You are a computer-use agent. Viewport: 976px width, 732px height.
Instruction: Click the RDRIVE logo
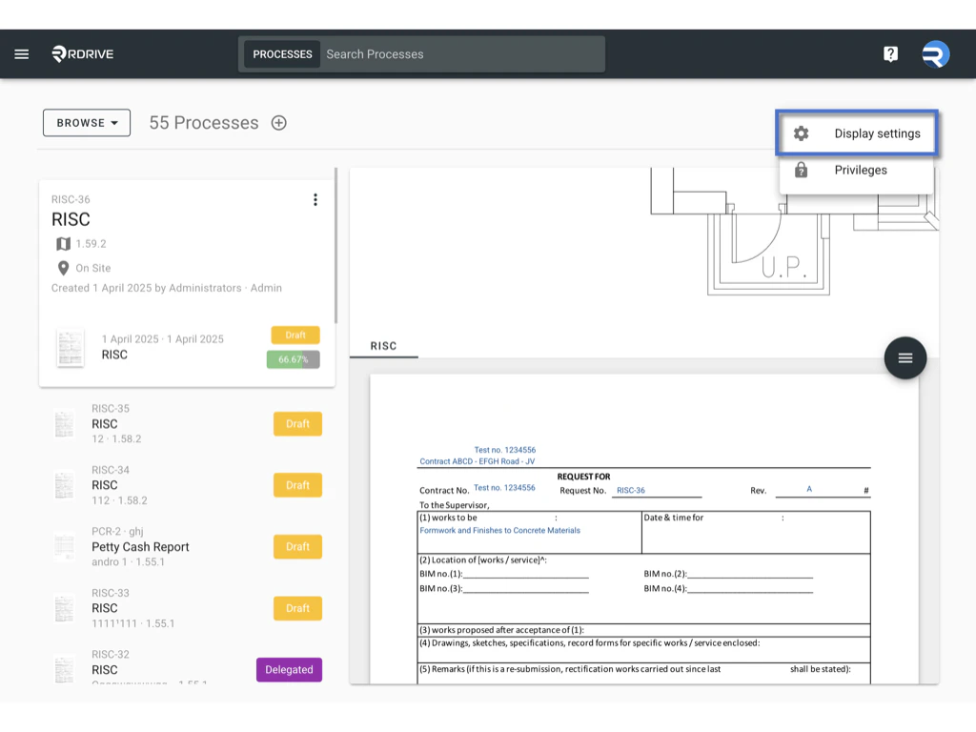tap(82, 54)
